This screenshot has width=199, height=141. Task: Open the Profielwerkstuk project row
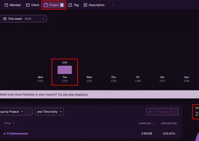click(17, 134)
